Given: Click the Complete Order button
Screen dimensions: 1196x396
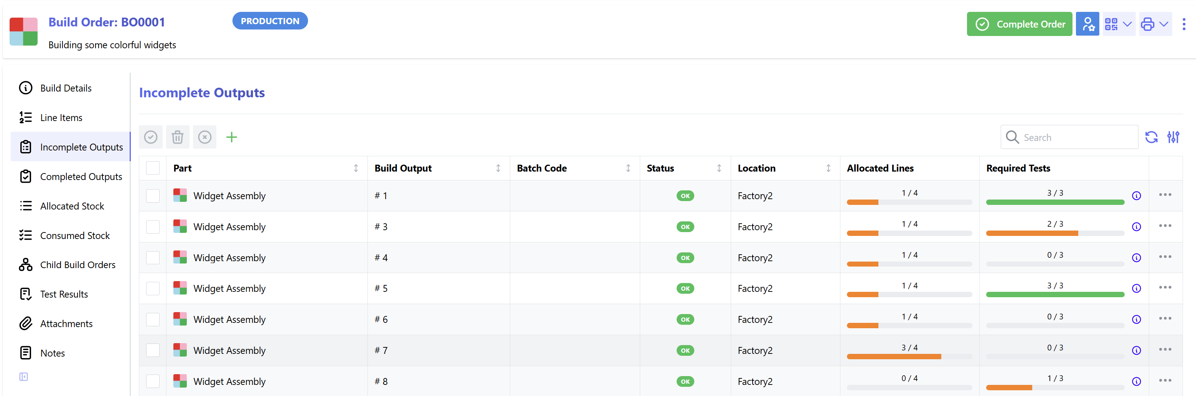Looking at the screenshot, I should 1019,24.
